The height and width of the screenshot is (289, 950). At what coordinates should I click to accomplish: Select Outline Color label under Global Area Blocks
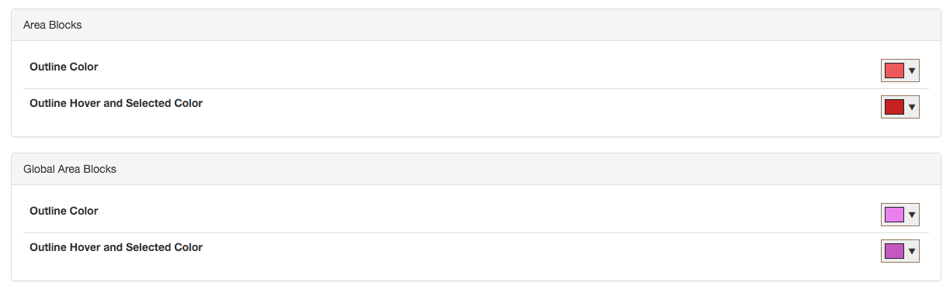click(x=64, y=211)
